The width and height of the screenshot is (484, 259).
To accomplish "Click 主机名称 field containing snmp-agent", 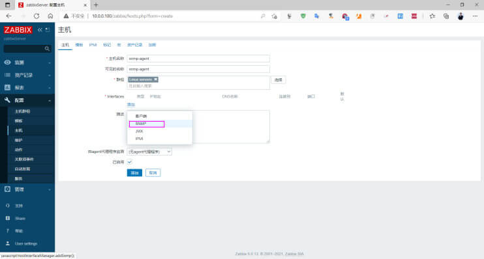I will click(198, 59).
